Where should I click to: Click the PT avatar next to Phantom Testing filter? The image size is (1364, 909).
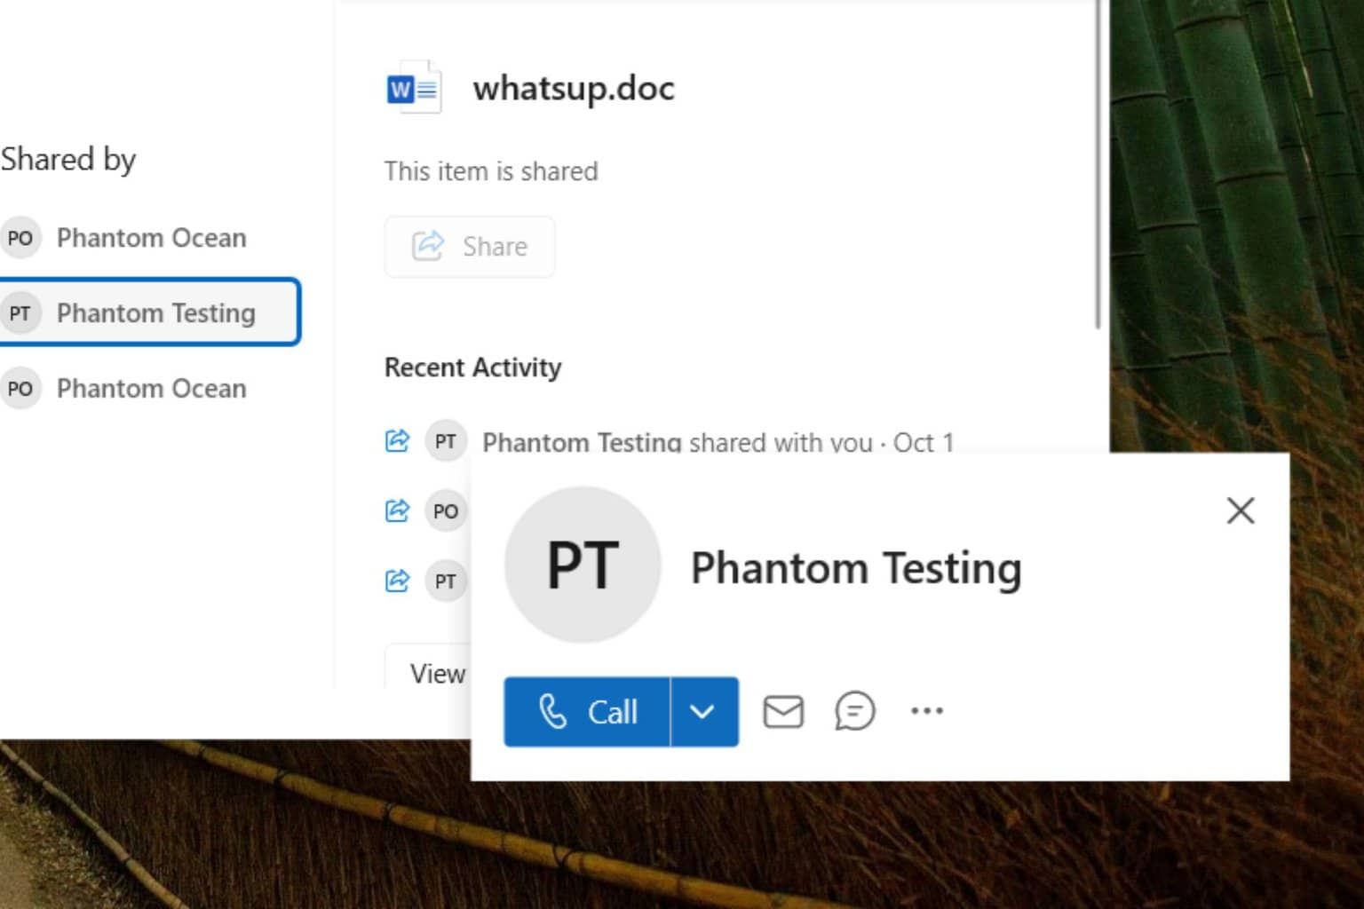pyautogui.click(x=20, y=313)
